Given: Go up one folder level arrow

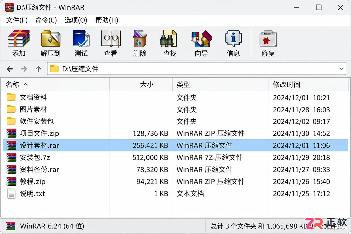Looking at the screenshot, I should (x=38, y=69).
